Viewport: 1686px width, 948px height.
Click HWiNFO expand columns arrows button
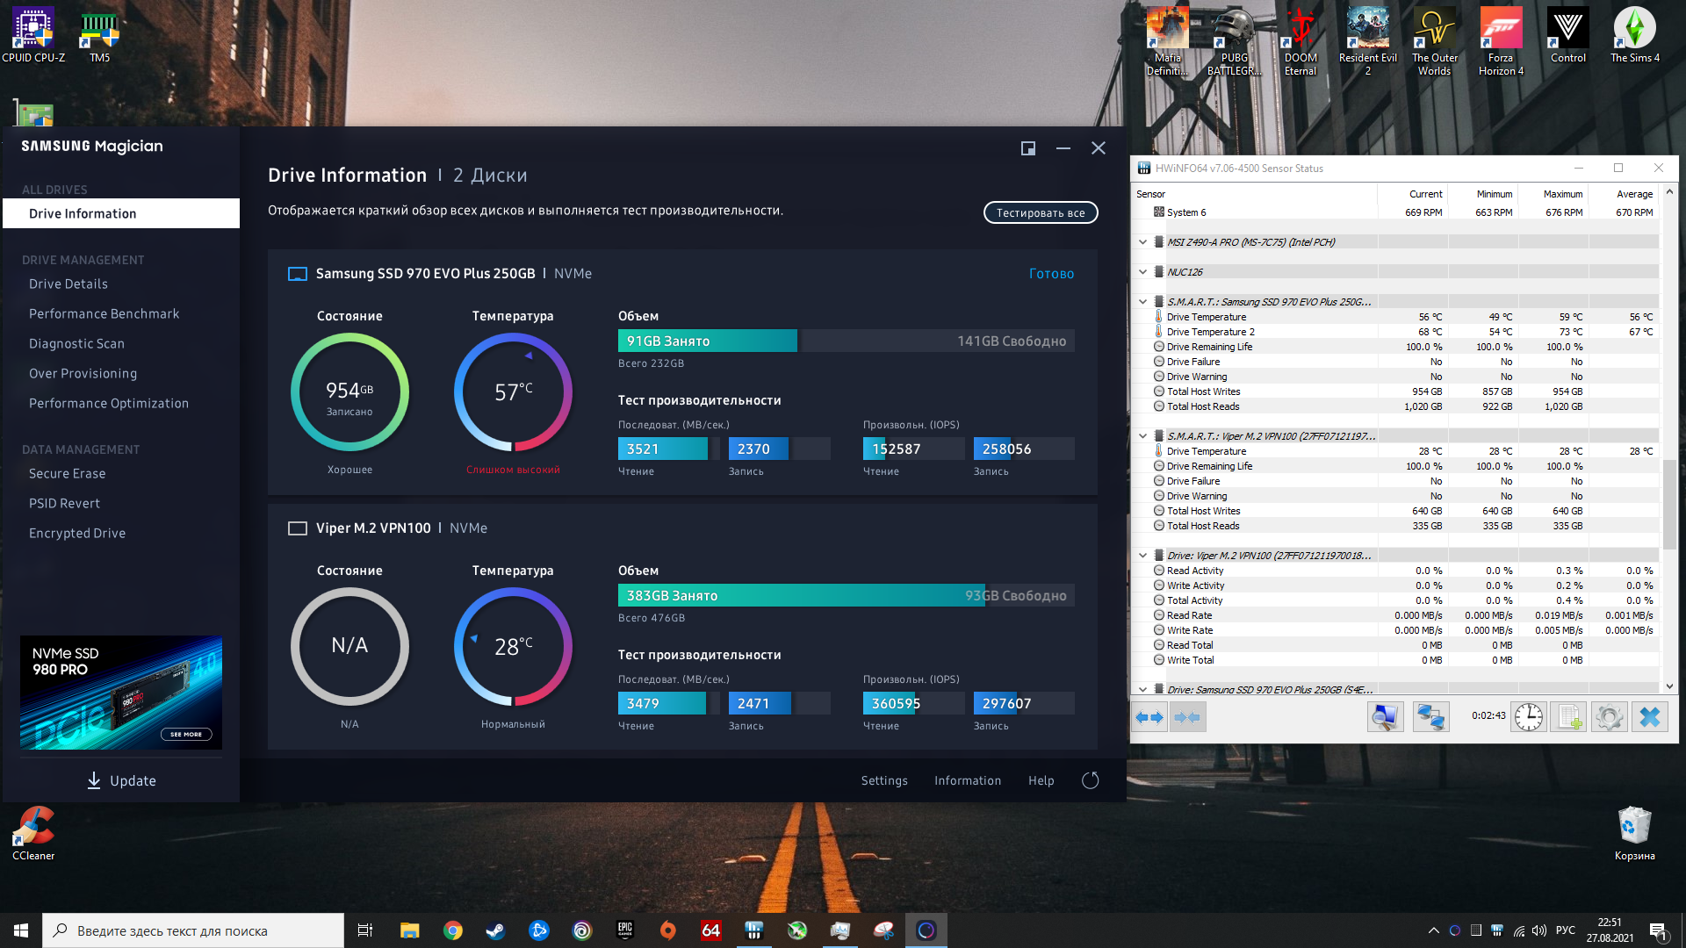(x=1149, y=717)
